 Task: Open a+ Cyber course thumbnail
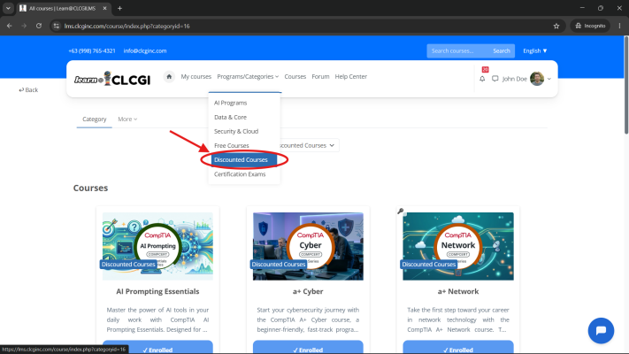(308, 246)
